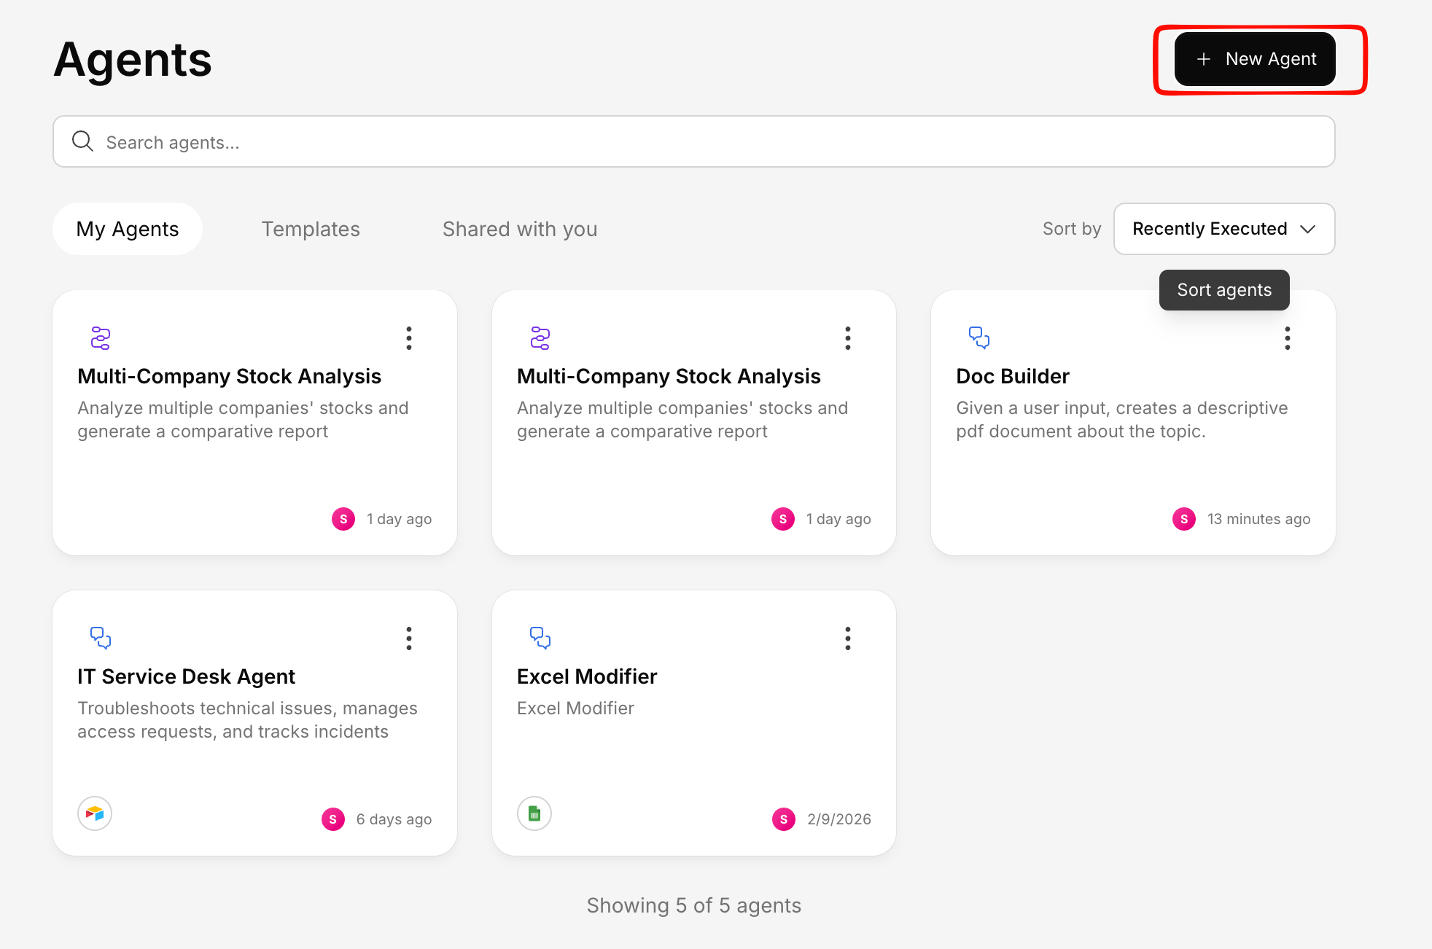This screenshot has width=1432, height=949.
Task: Focus the Search agents input field
Action: tap(693, 142)
